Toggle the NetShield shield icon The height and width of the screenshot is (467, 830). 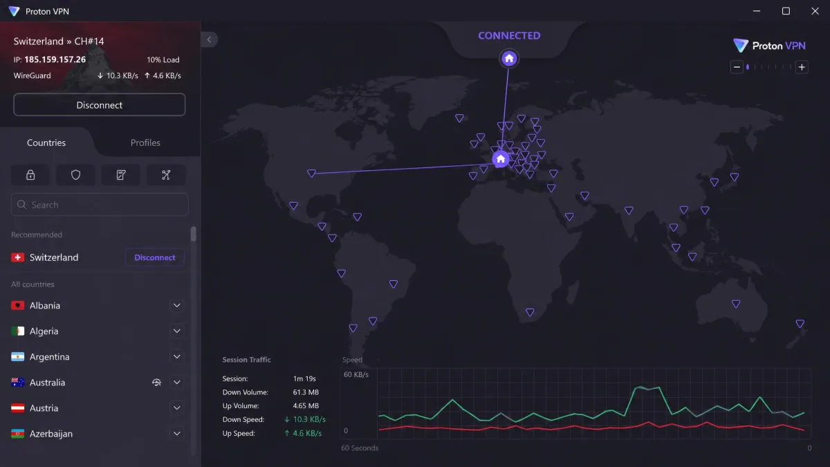[76, 175]
